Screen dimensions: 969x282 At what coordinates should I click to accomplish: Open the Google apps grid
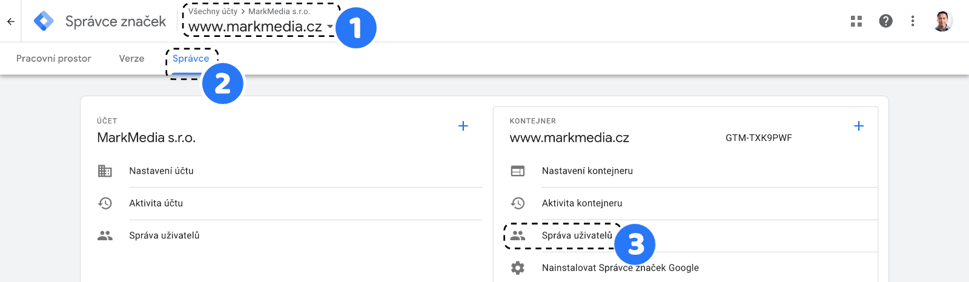pos(856,21)
